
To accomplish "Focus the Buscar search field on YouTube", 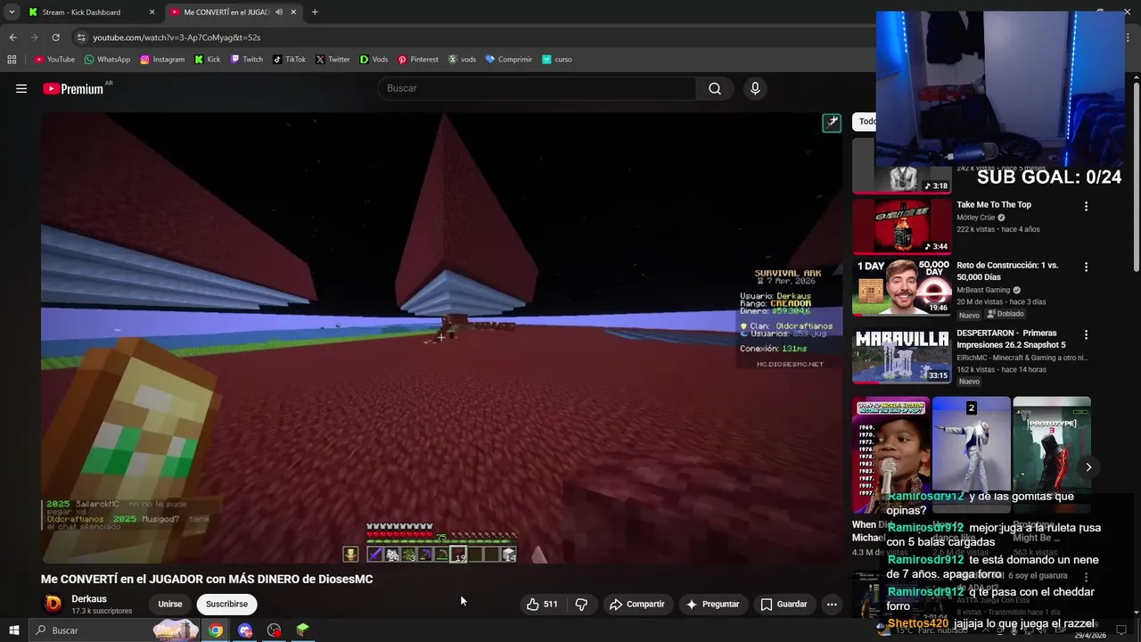I will 537,88.
